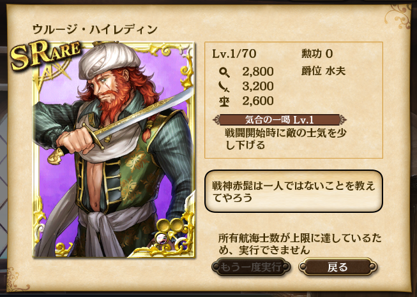This screenshot has width=417, height=297.
Task: Click the 所有航海士数が上限 limit warning message
Action: click(299, 244)
